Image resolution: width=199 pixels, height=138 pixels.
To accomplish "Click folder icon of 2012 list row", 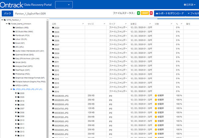I will pyautogui.click(x=53, y=66).
